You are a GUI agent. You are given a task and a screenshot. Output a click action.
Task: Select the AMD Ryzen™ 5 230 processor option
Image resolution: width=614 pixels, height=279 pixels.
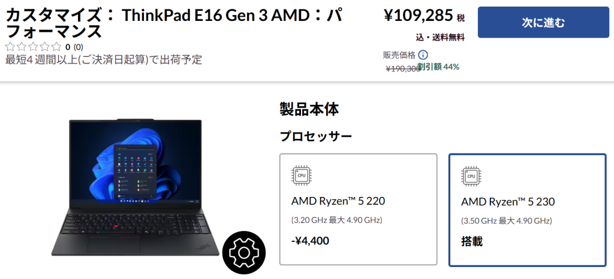(x=528, y=210)
